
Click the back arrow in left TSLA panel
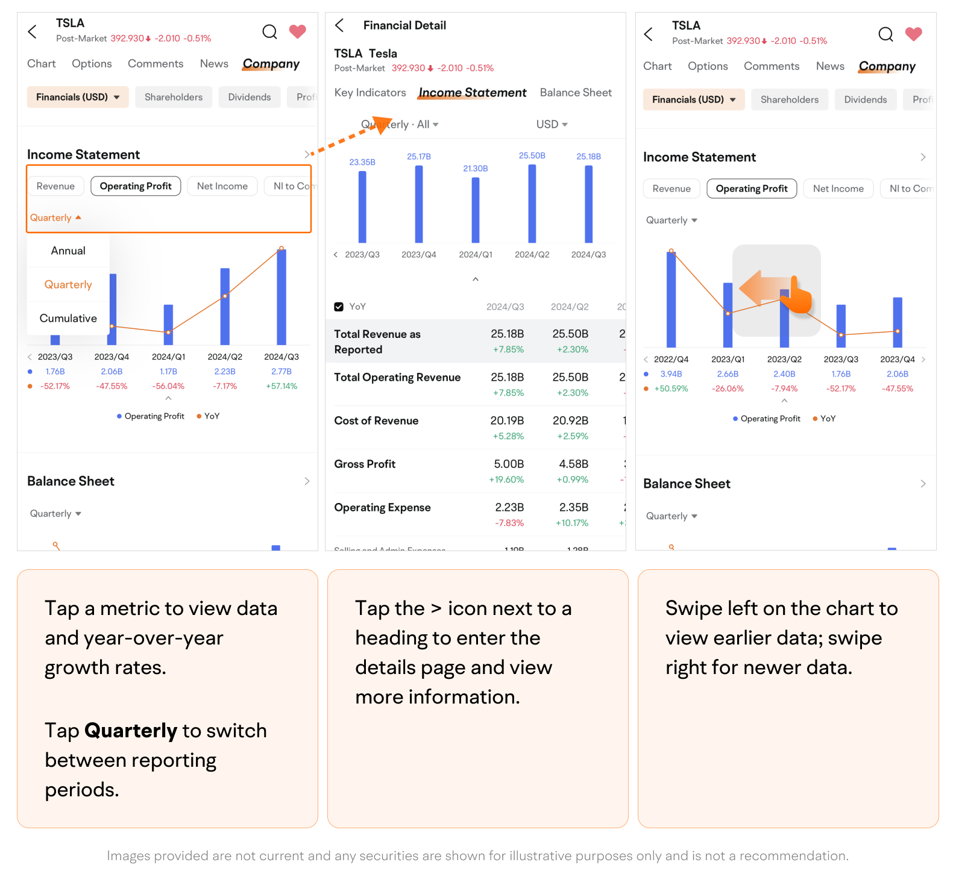(33, 31)
